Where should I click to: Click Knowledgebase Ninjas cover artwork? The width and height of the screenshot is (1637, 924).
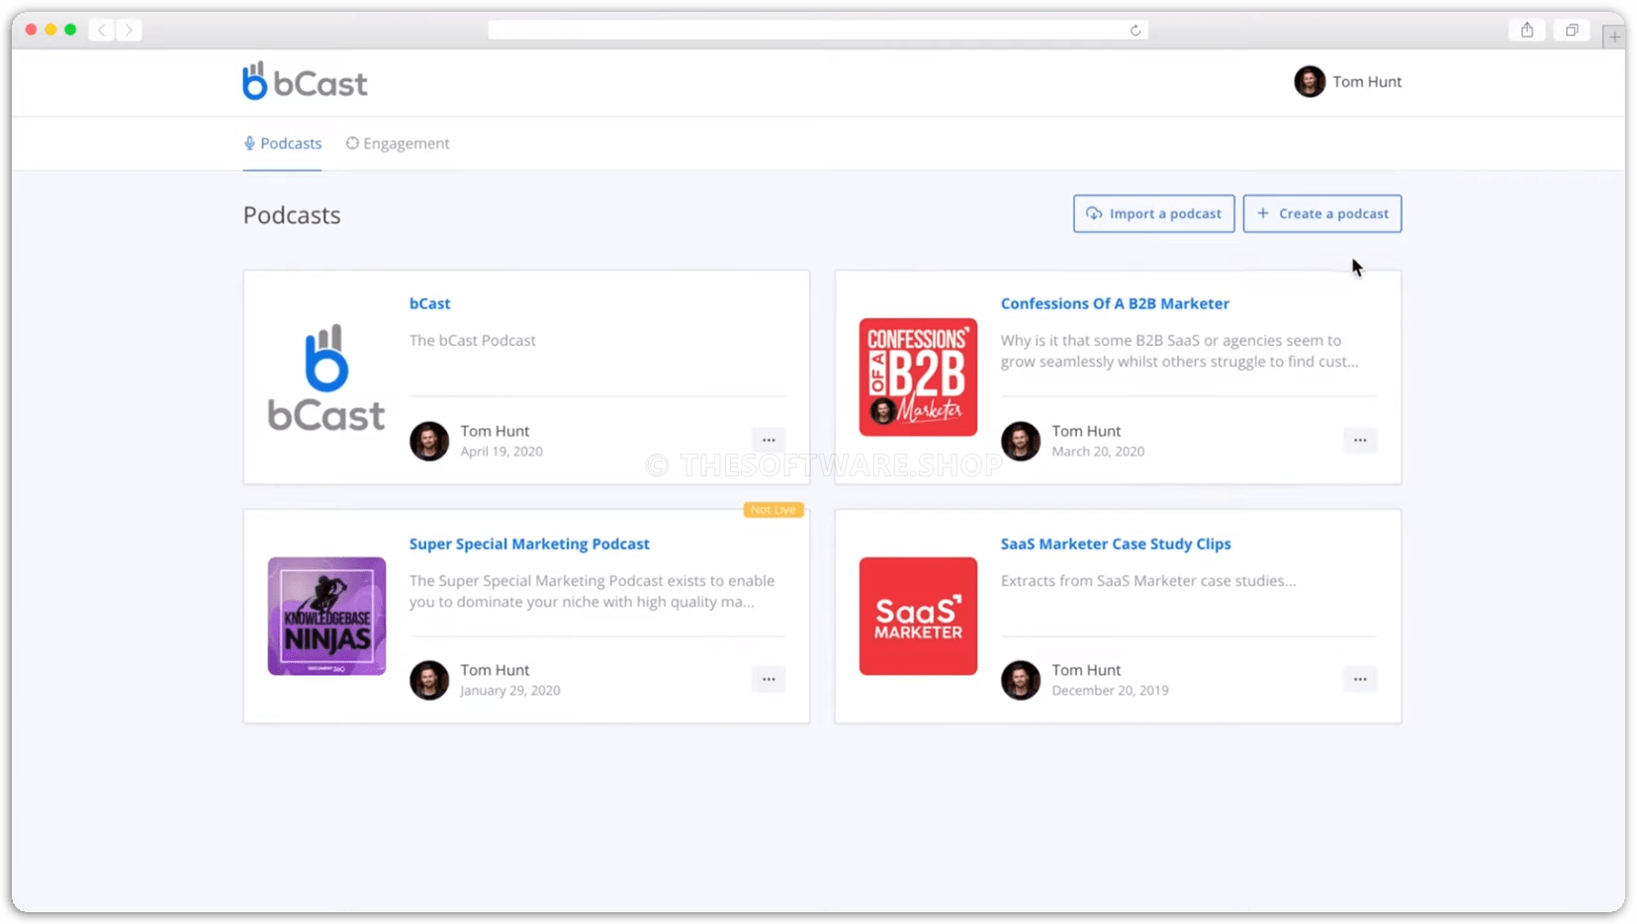point(326,616)
